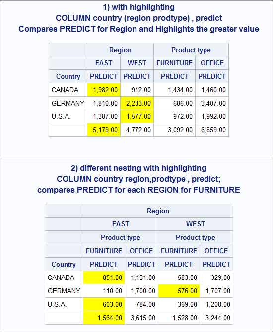Click GERMANY row label in first table
273x332 pixels.
tap(68, 103)
